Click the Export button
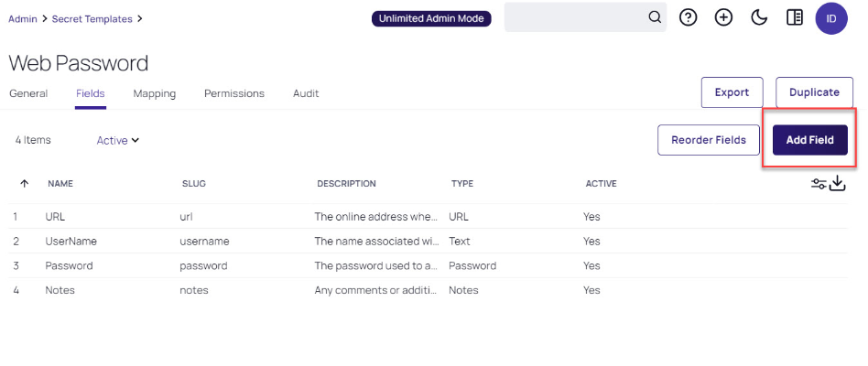868x366 pixels. [732, 92]
